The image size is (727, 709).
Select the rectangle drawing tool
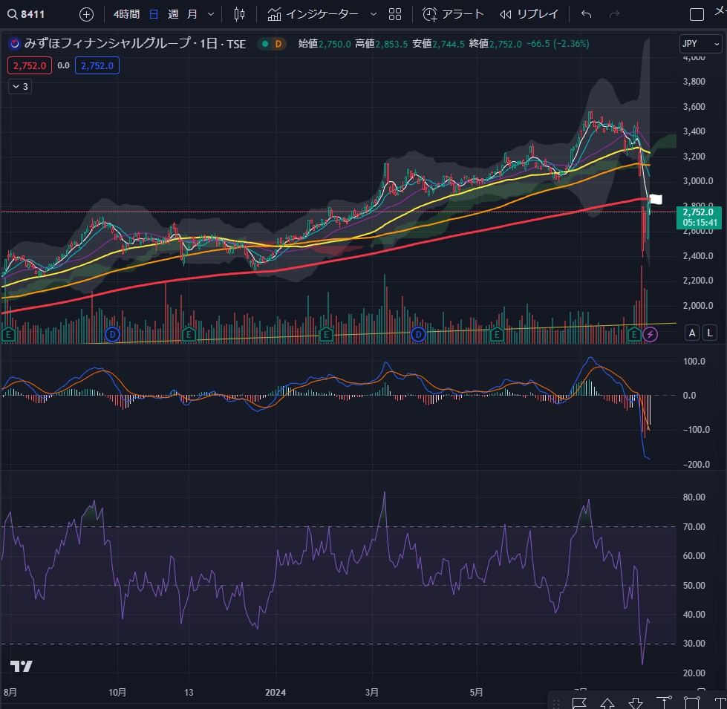click(692, 703)
